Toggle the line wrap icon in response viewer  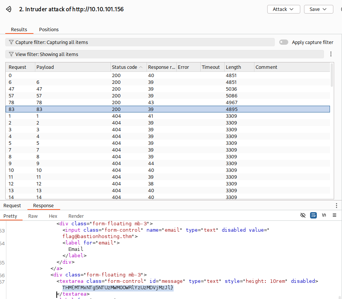tap(313, 215)
